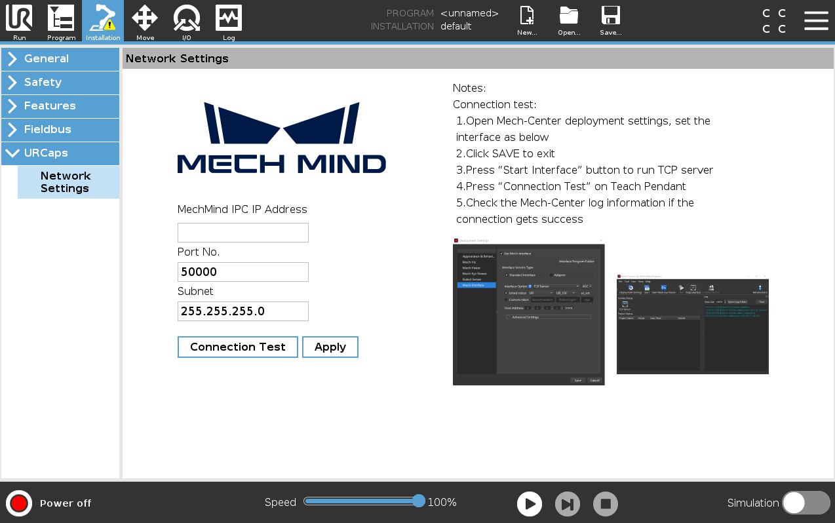This screenshot has height=523, width=835.
Task: Open the hamburger menu
Action: pyautogui.click(x=816, y=20)
